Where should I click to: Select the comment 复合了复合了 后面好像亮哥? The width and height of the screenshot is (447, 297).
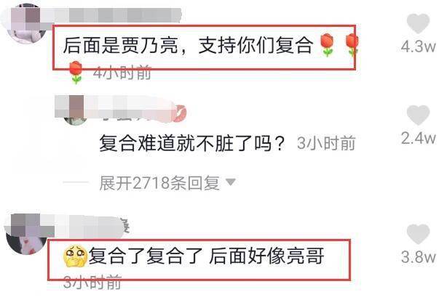[x=207, y=256]
